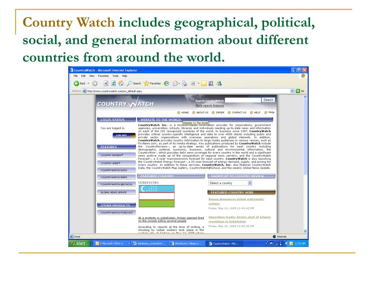Click the Uzbekistan flag image
The height and width of the screenshot is (281, 374).
tap(156, 196)
